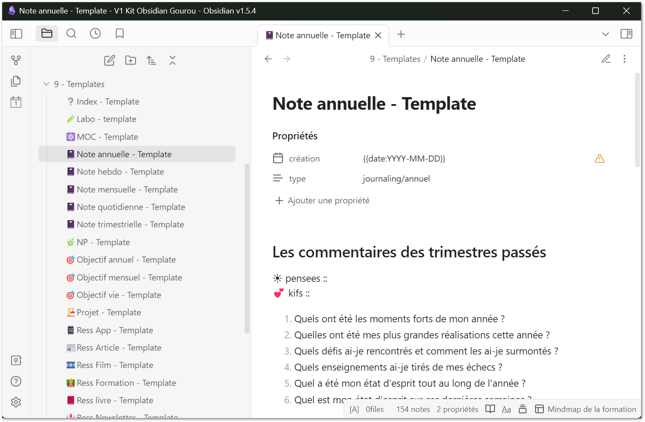645x422 pixels.
Task: Click the search icon in the sidebar
Action: tap(71, 34)
